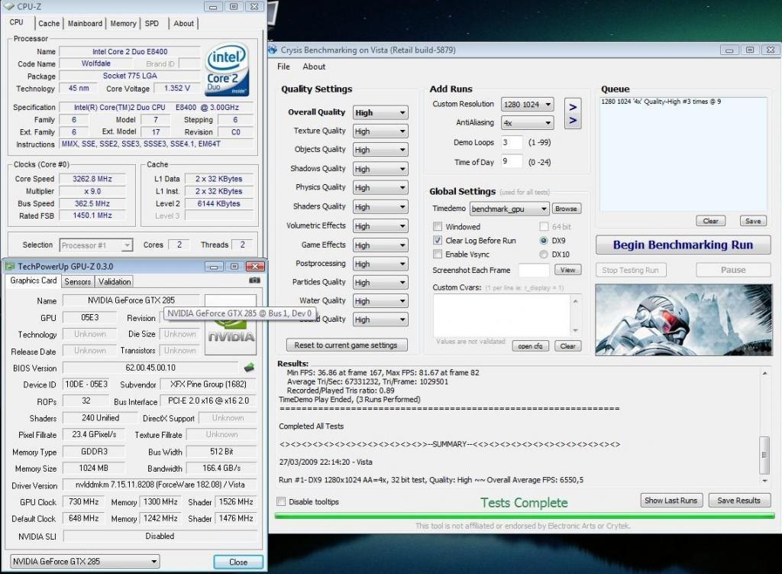Image resolution: width=782 pixels, height=574 pixels.
Task: Click the Results pane scrollbar thumb
Action: (x=764, y=455)
